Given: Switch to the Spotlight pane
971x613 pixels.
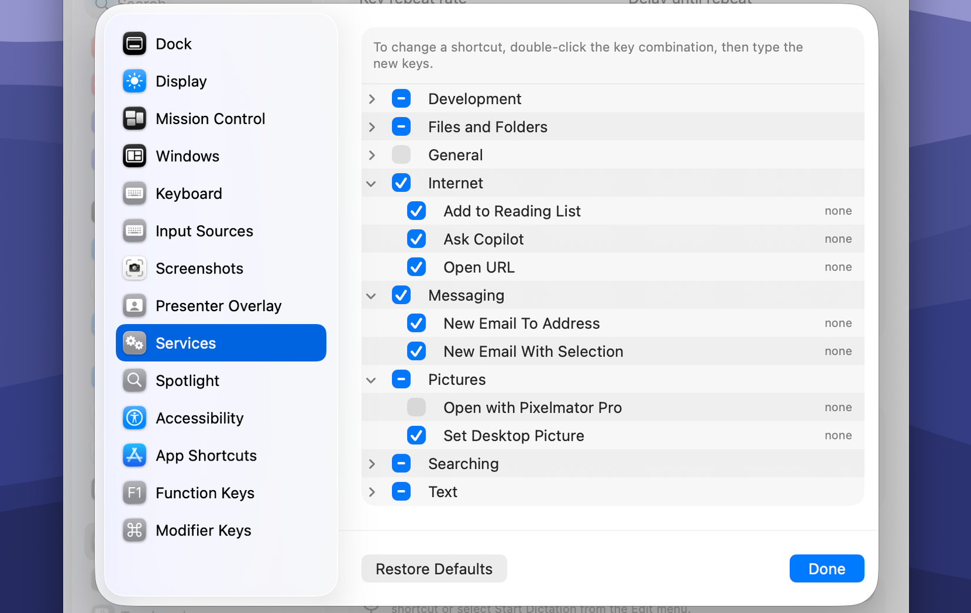Looking at the screenshot, I should (x=187, y=380).
